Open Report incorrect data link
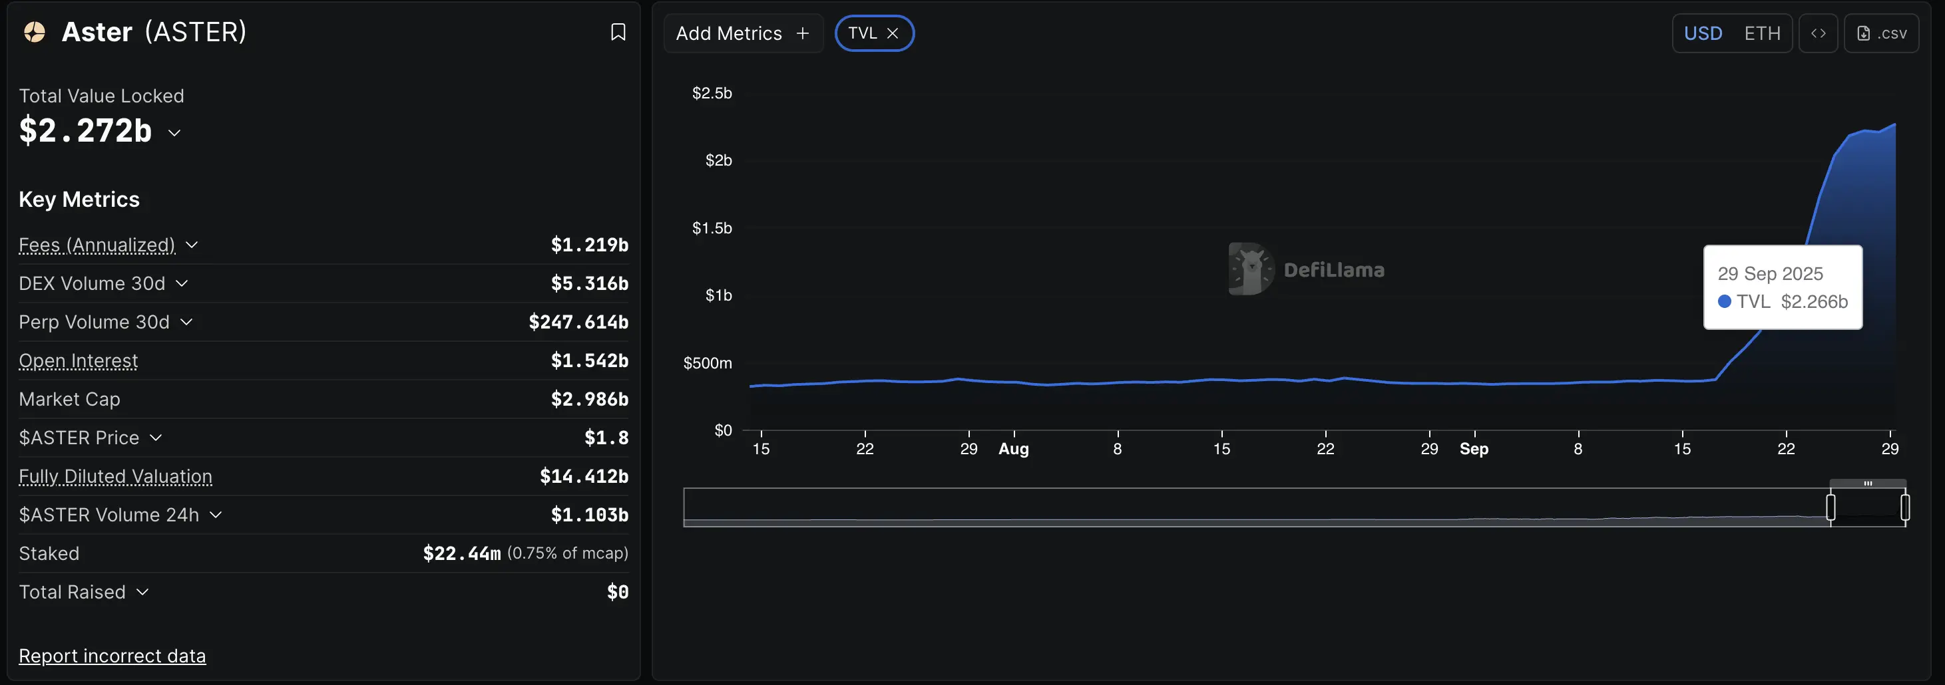This screenshot has height=685, width=1945. [x=112, y=656]
